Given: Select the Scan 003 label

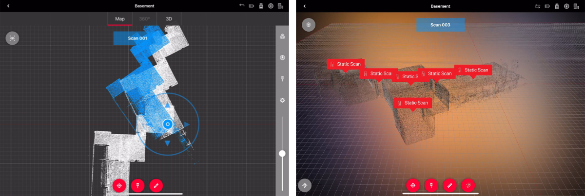Looking at the screenshot, I should coord(440,25).
